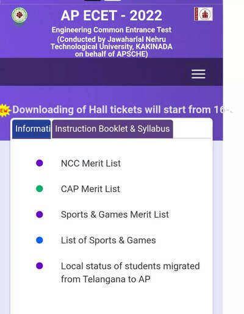Click the green bullet beside CAP Merit List
Image resolution: width=244 pixels, height=314 pixels.
(40, 188)
